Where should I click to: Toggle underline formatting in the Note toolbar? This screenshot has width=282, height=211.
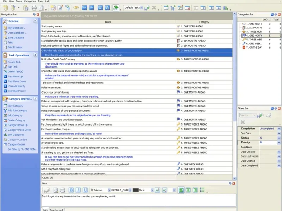click(x=85, y=190)
